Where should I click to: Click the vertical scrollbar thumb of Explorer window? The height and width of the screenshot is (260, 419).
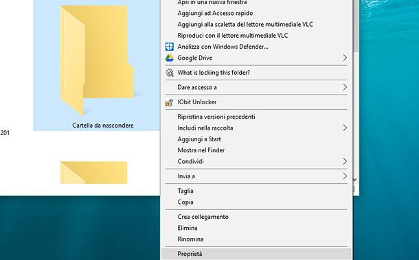(356, 25)
